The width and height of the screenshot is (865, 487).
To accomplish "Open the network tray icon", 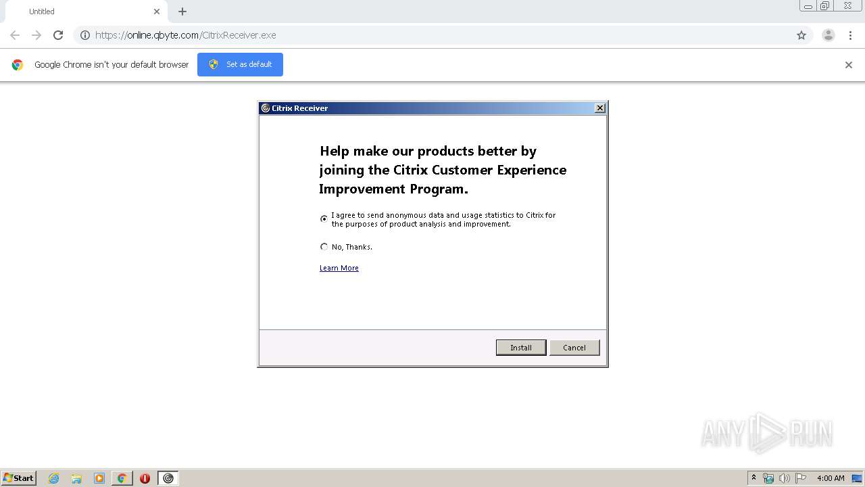I will click(768, 478).
